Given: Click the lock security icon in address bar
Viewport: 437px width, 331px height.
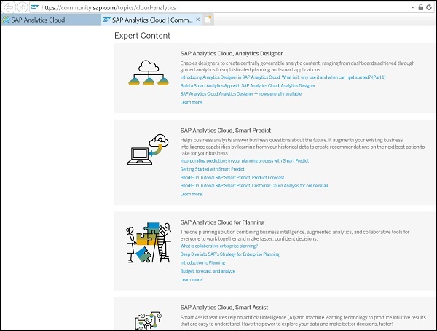Looking at the screenshot, I should click(x=420, y=7).
